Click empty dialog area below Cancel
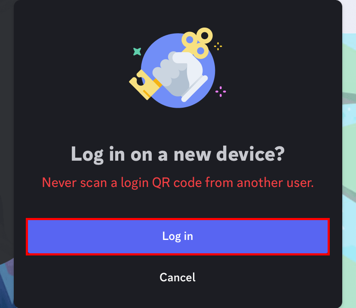 (178, 296)
